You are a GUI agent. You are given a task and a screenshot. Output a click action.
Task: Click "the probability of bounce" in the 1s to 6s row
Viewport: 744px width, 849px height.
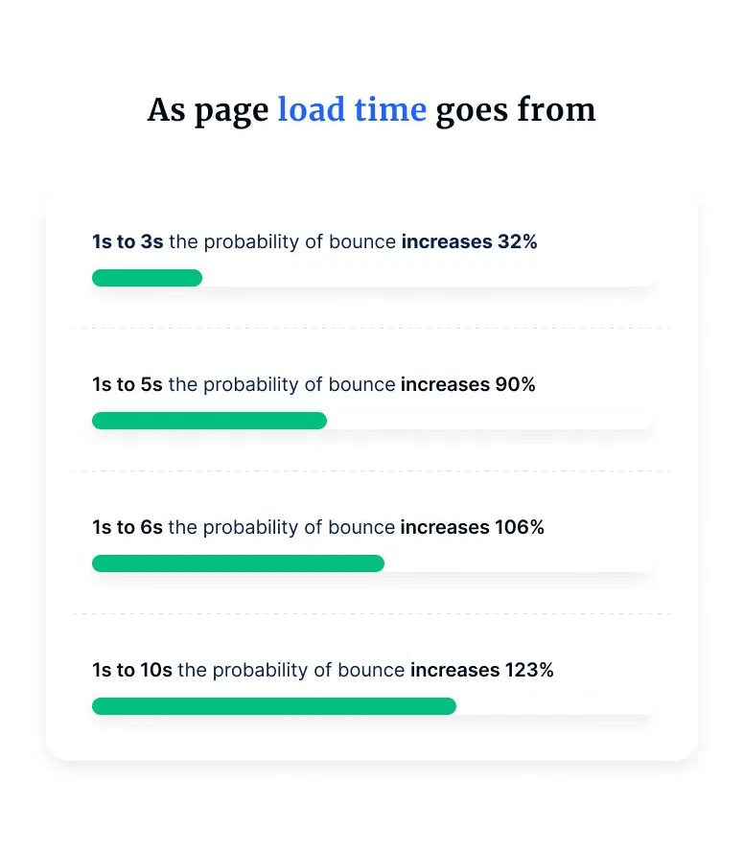click(x=282, y=528)
